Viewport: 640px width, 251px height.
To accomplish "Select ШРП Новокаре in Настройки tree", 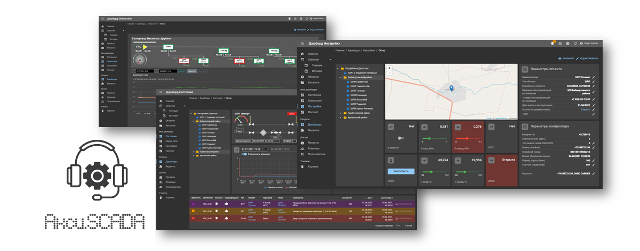I will pyautogui.click(x=358, y=95).
